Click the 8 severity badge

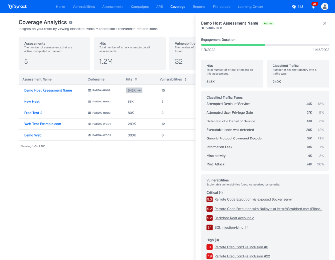pos(209,247)
